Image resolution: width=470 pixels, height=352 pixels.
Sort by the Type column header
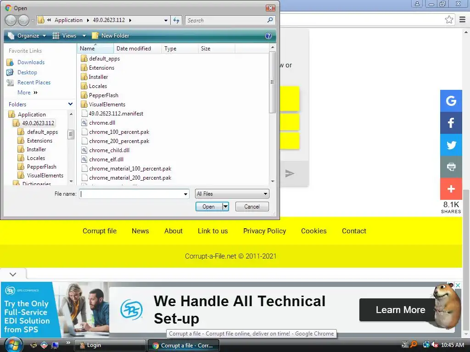click(x=180, y=49)
